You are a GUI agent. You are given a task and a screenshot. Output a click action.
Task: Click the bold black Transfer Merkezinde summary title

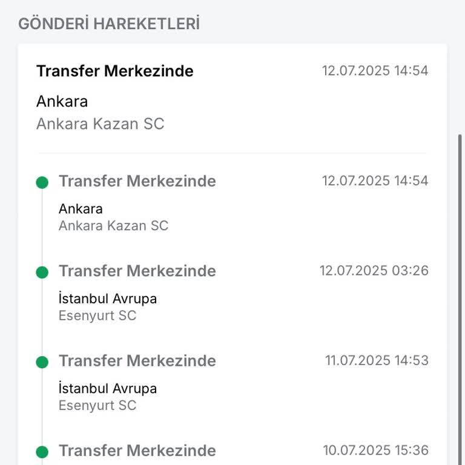tap(115, 71)
